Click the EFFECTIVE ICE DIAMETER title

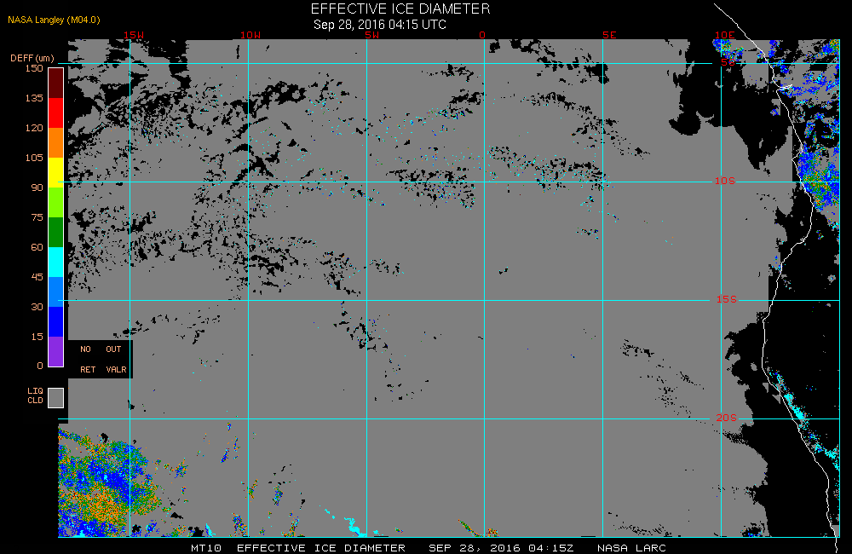(400, 9)
